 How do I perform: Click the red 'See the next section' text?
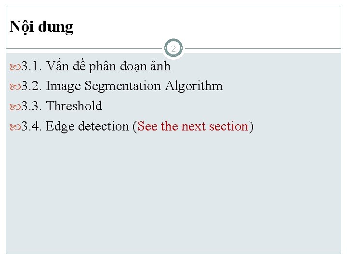point(192,126)
